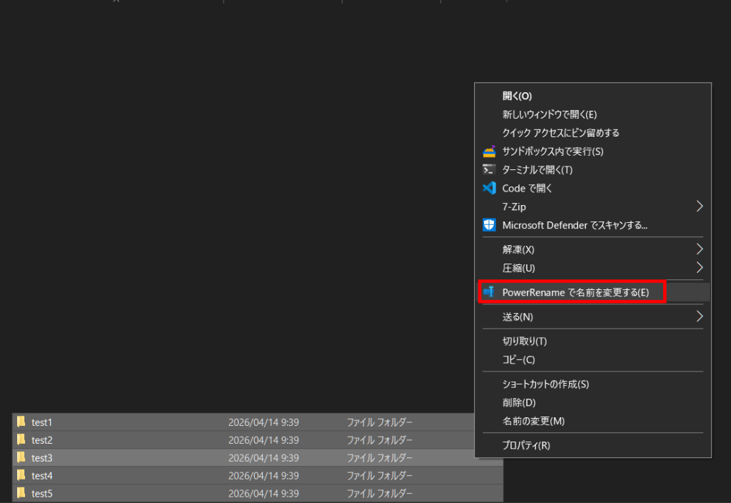
Task: Open プロパティ(R) from context menu
Action: pyautogui.click(x=526, y=446)
